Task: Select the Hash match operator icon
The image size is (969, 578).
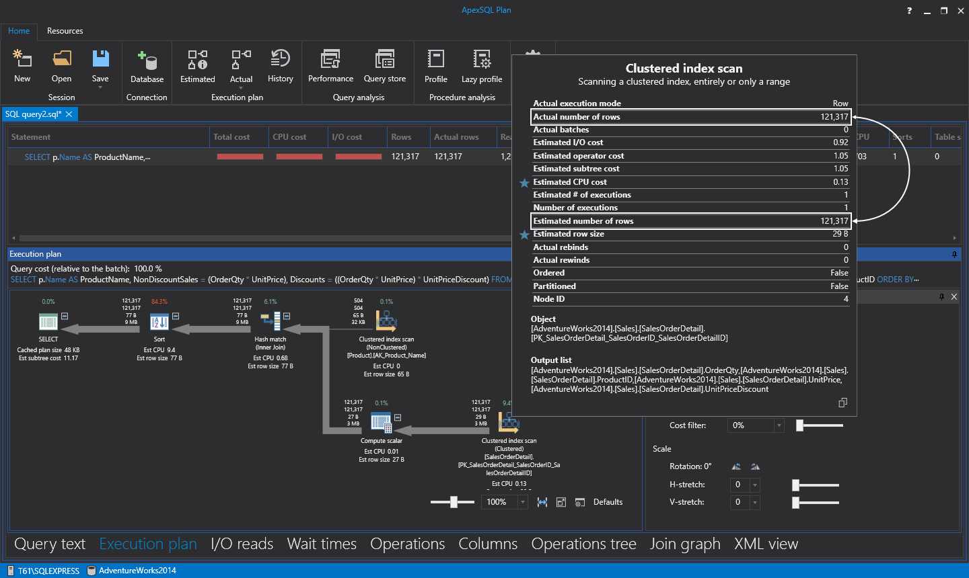Action: pyautogui.click(x=271, y=322)
